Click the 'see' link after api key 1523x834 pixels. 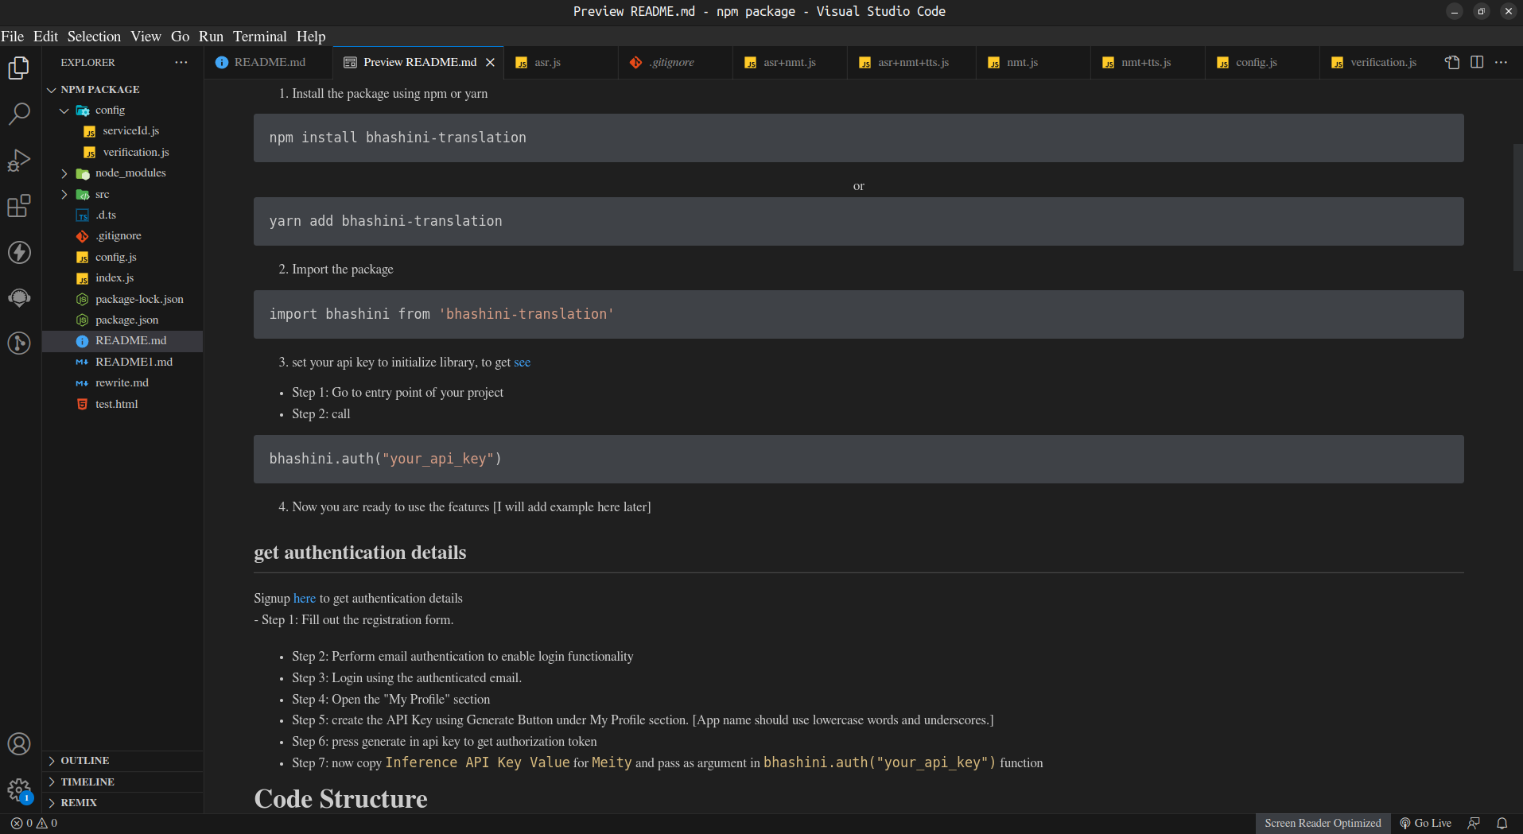click(x=522, y=363)
